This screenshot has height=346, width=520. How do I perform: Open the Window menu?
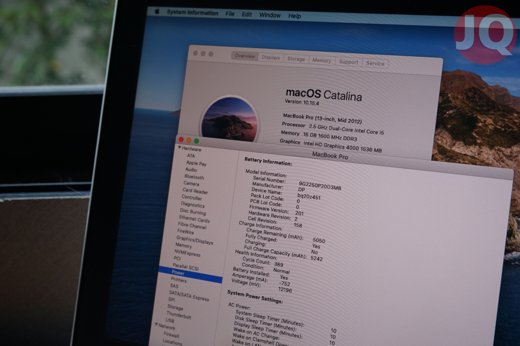pyautogui.click(x=270, y=15)
